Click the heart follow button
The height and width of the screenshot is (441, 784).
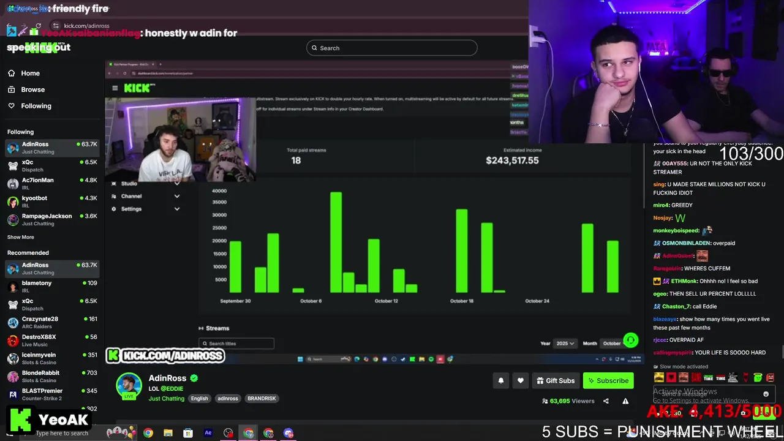(520, 380)
